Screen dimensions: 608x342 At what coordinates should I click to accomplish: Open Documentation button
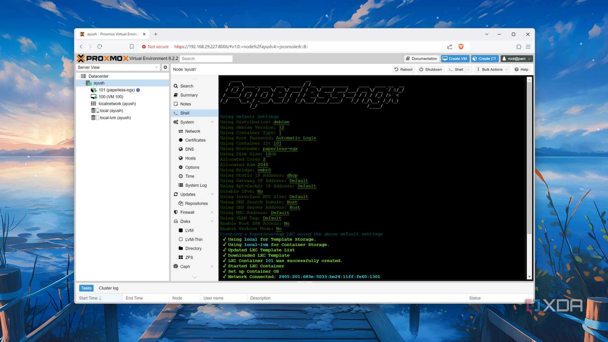tap(422, 59)
